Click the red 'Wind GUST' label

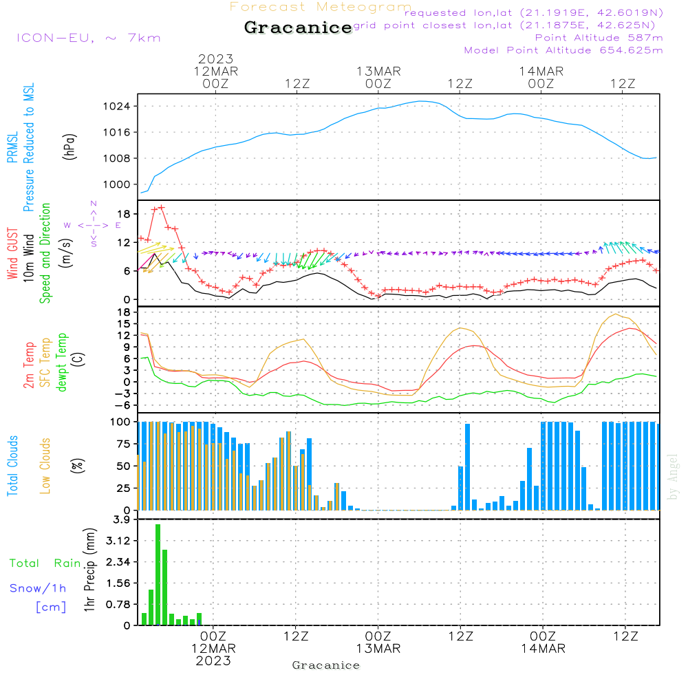click(x=12, y=253)
